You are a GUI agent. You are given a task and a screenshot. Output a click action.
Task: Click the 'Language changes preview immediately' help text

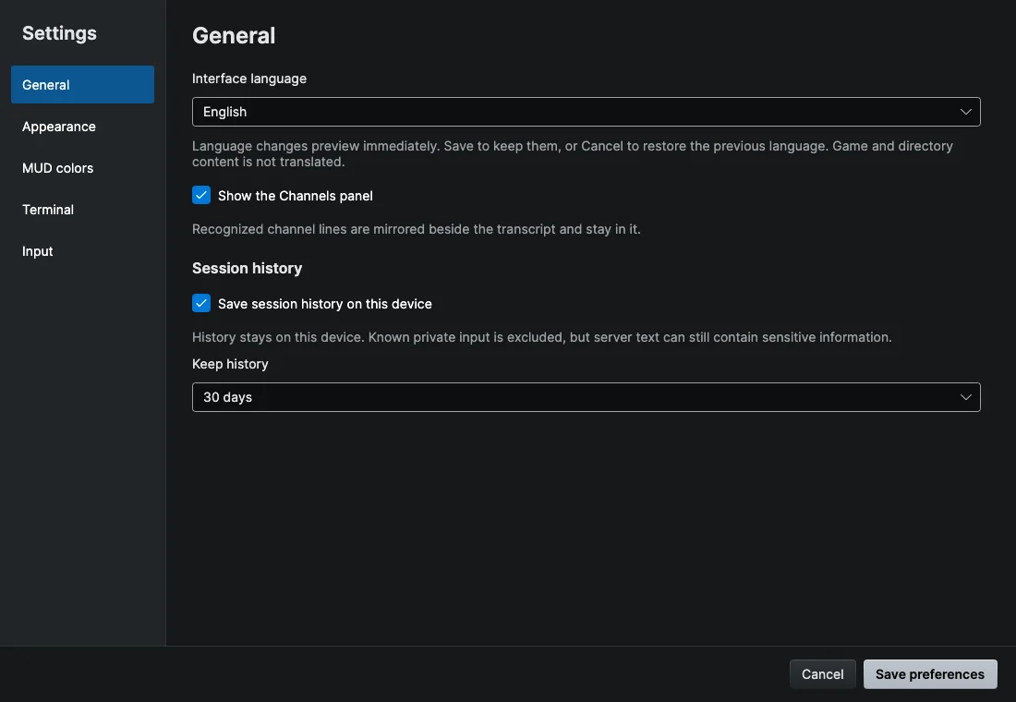click(x=573, y=153)
